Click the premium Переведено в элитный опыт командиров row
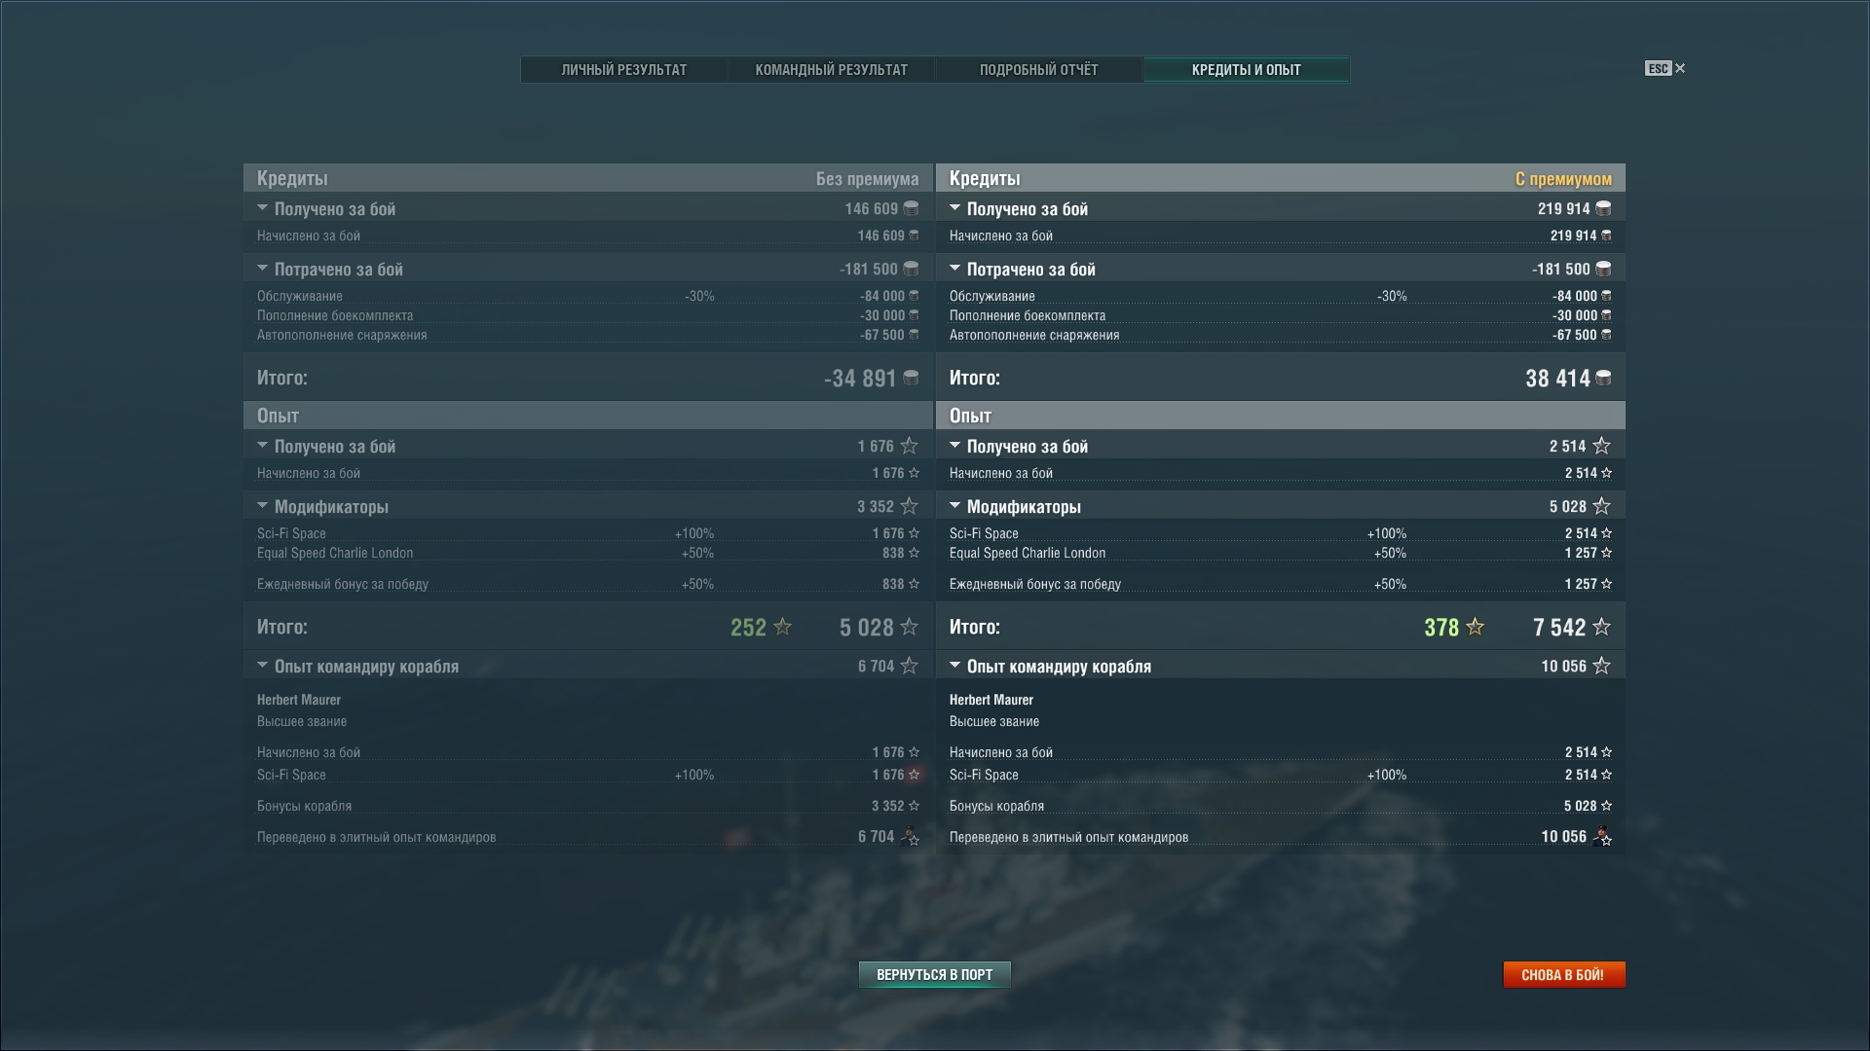 click(1281, 837)
